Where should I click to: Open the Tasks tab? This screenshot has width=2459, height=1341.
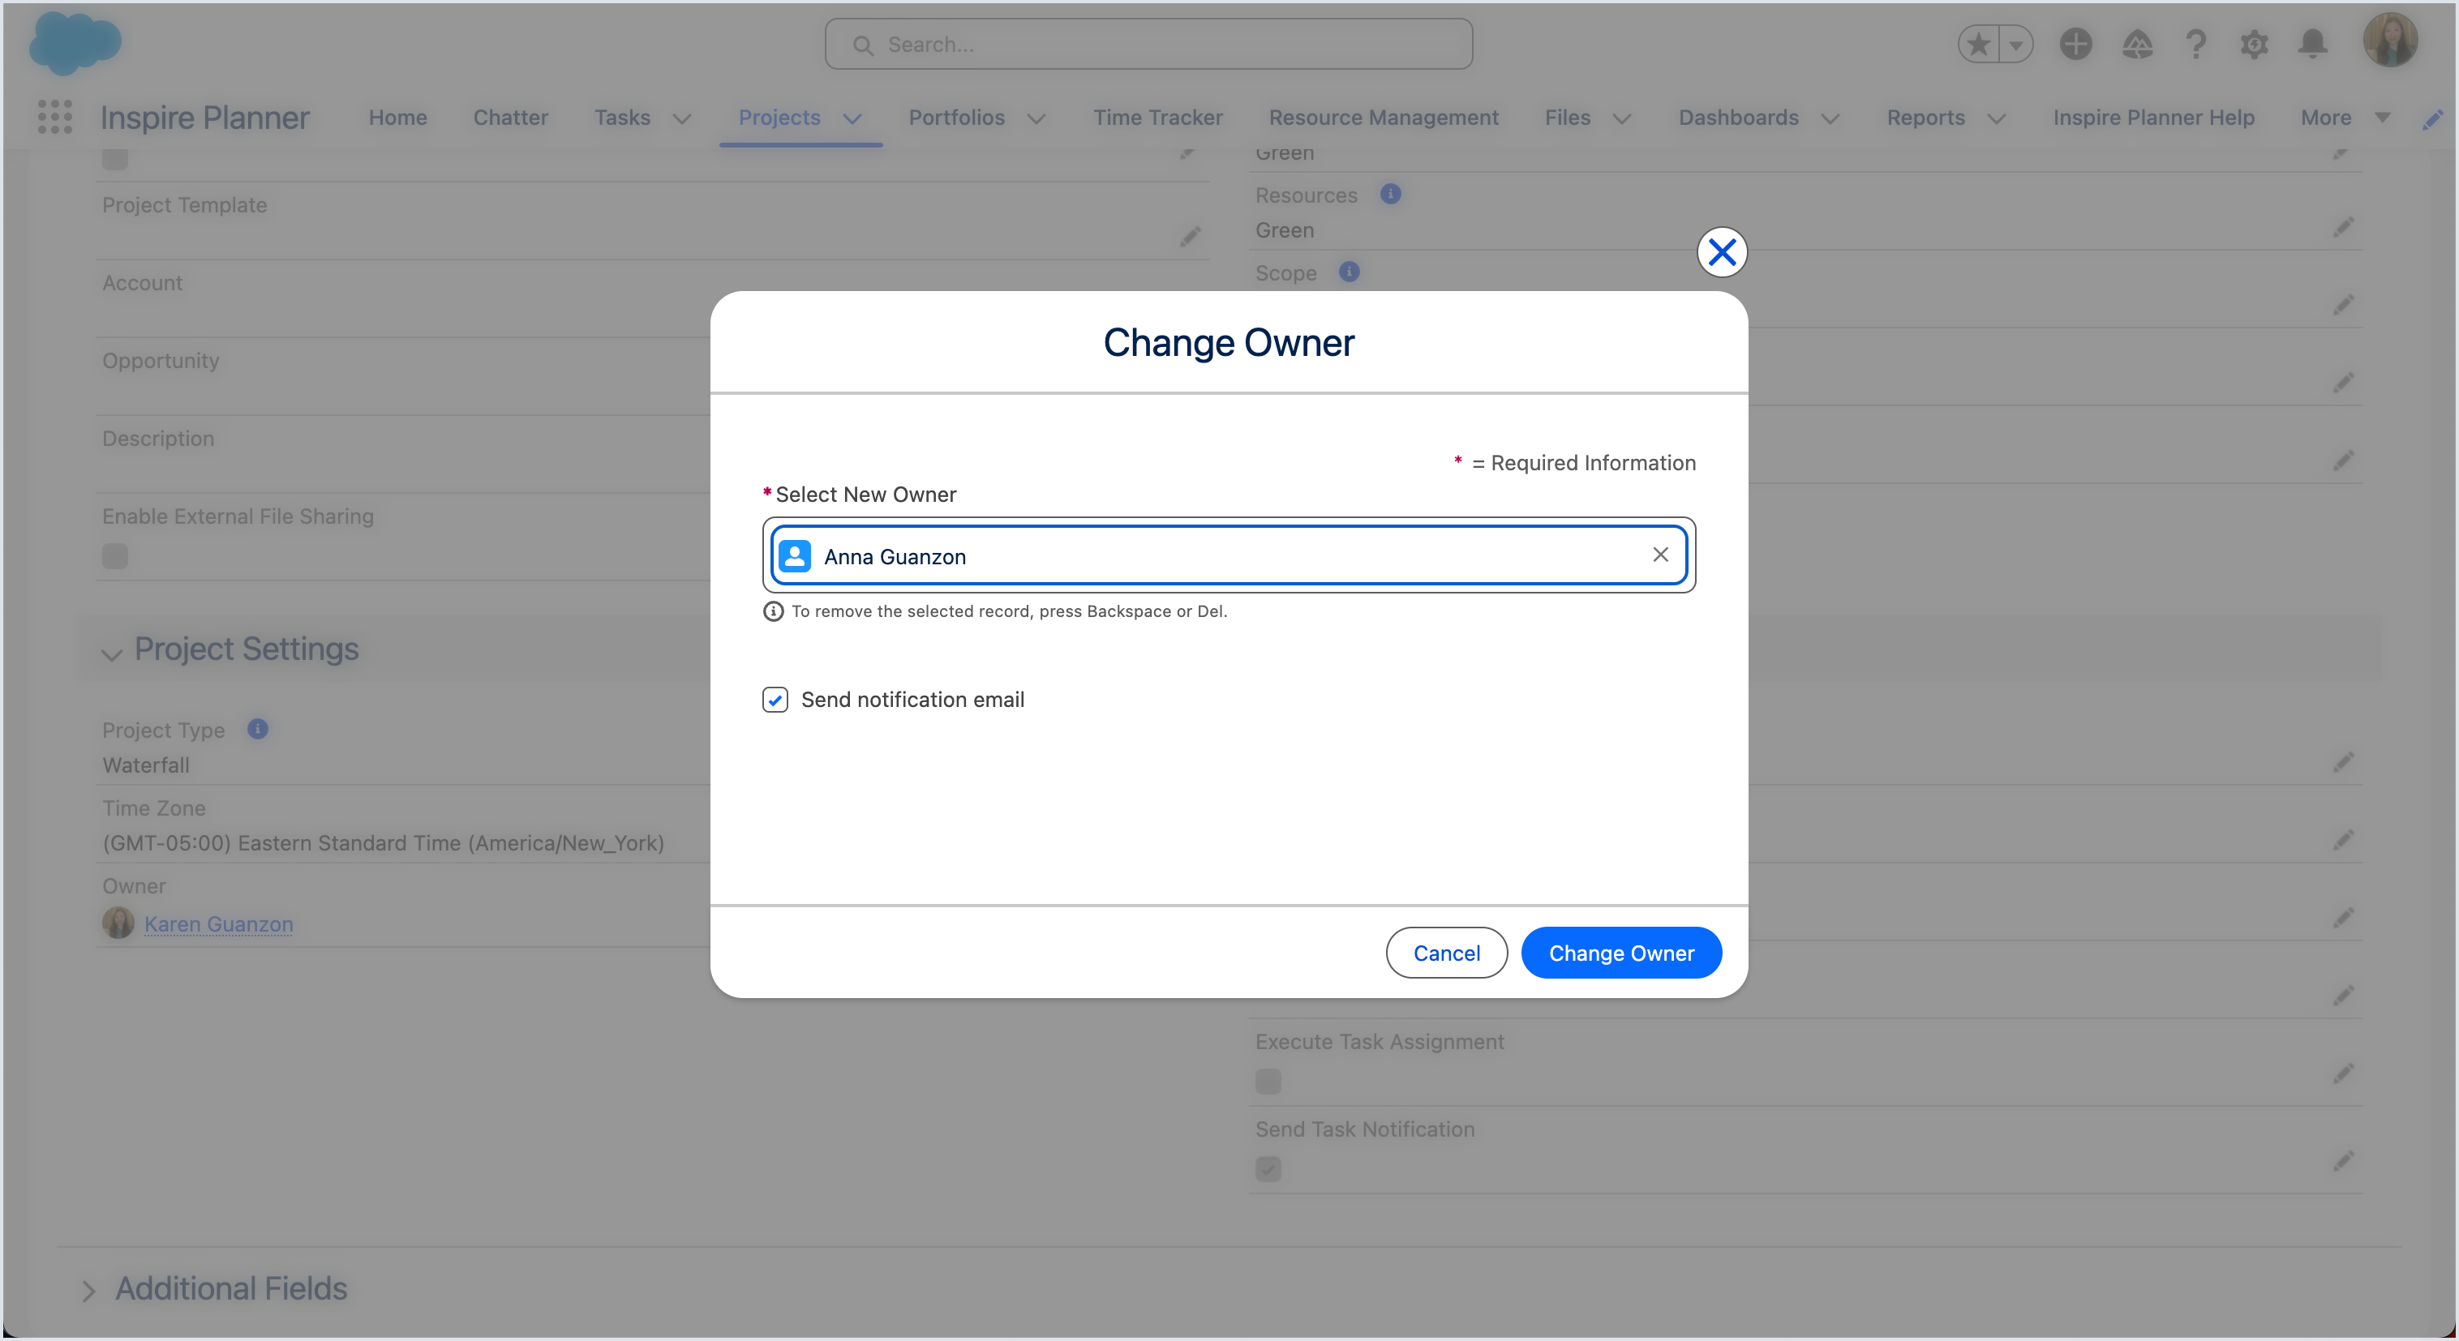[x=622, y=118]
